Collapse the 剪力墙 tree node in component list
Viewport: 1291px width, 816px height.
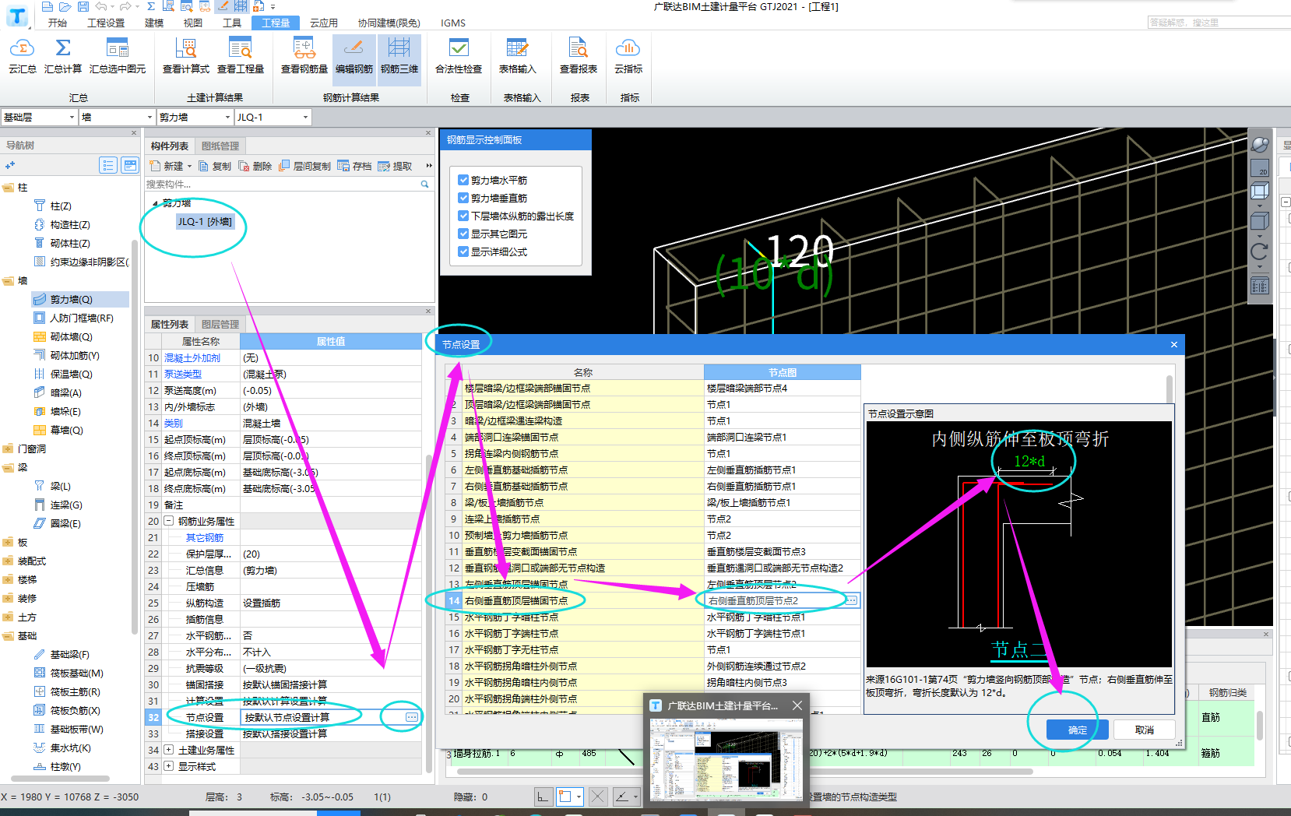pyautogui.click(x=155, y=203)
